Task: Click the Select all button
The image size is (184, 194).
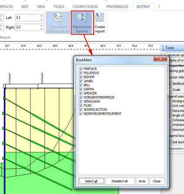Action: tap(91, 181)
